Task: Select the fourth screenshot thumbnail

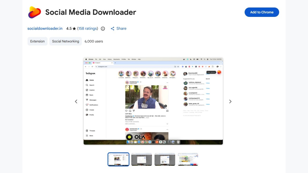Action: (188, 159)
